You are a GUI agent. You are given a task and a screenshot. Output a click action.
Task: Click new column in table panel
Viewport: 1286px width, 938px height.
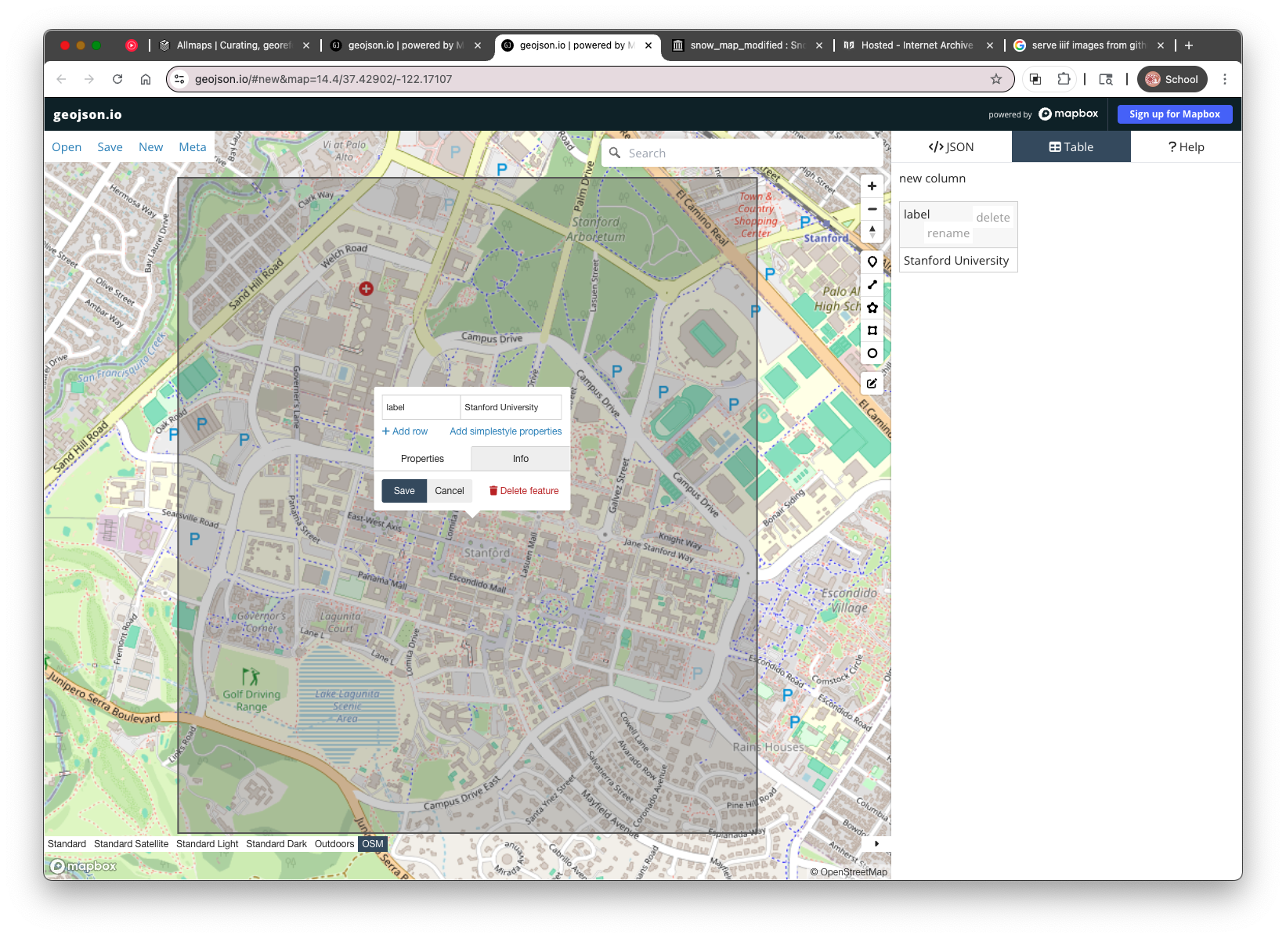932,179
